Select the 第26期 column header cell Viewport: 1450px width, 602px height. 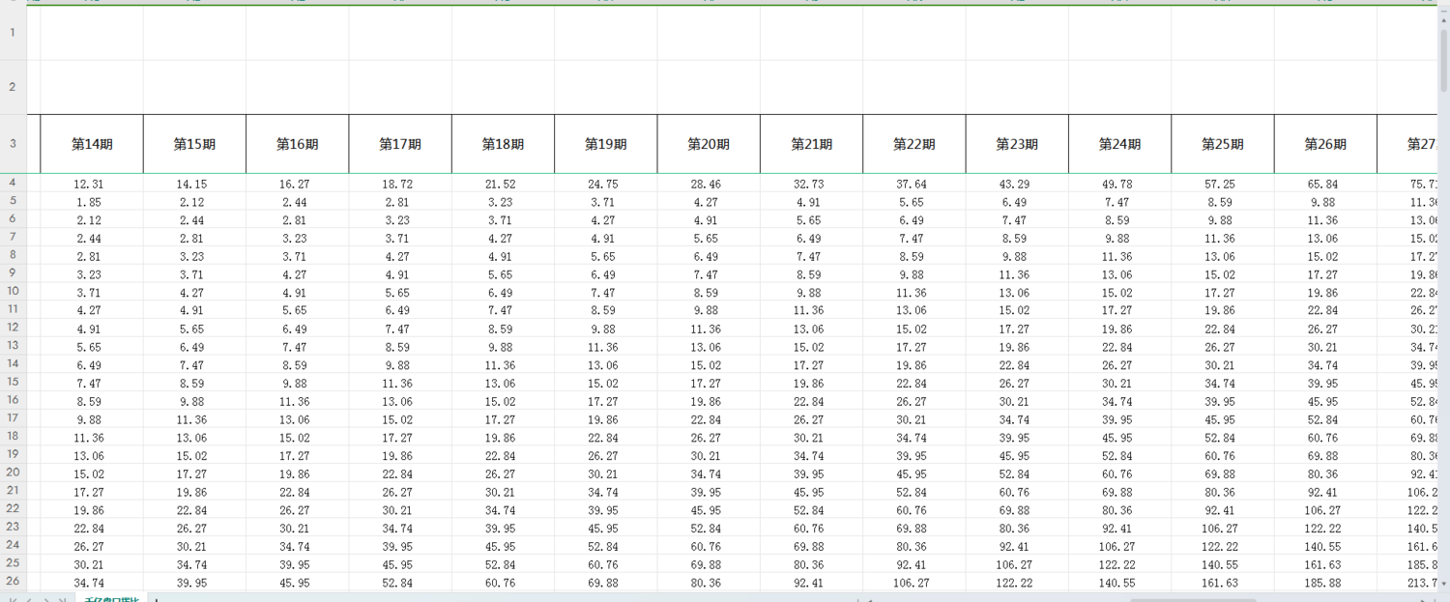pyautogui.click(x=1325, y=144)
